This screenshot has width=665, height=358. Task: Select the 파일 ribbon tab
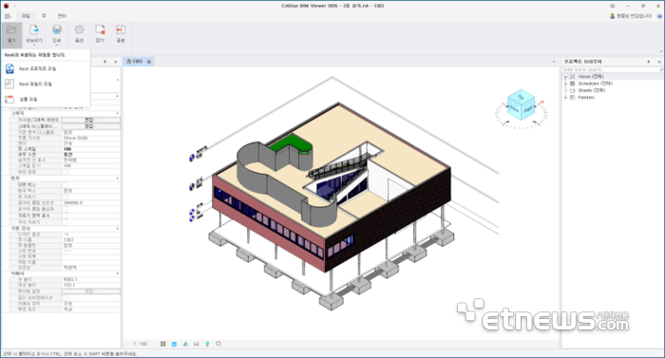[26, 16]
